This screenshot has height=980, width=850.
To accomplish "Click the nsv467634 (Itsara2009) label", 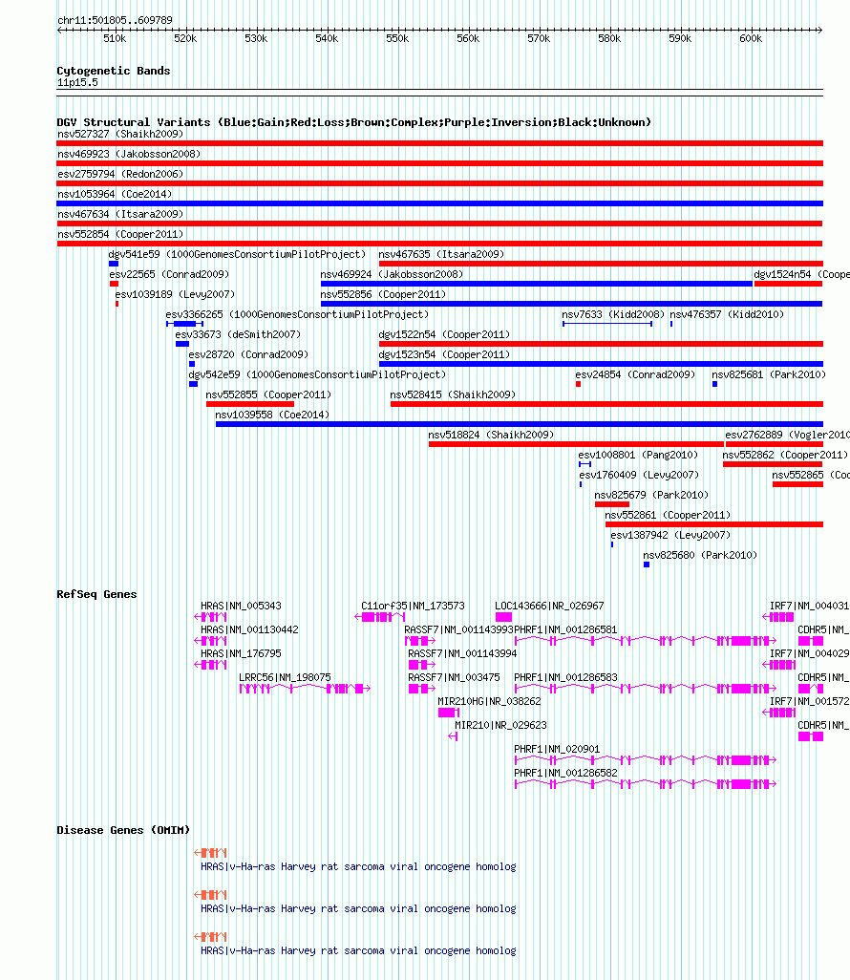I will (120, 214).
